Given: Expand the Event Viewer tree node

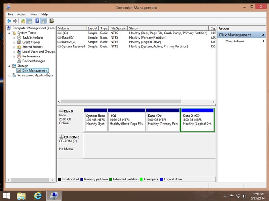Looking at the screenshot, I should pyautogui.click(x=14, y=42).
